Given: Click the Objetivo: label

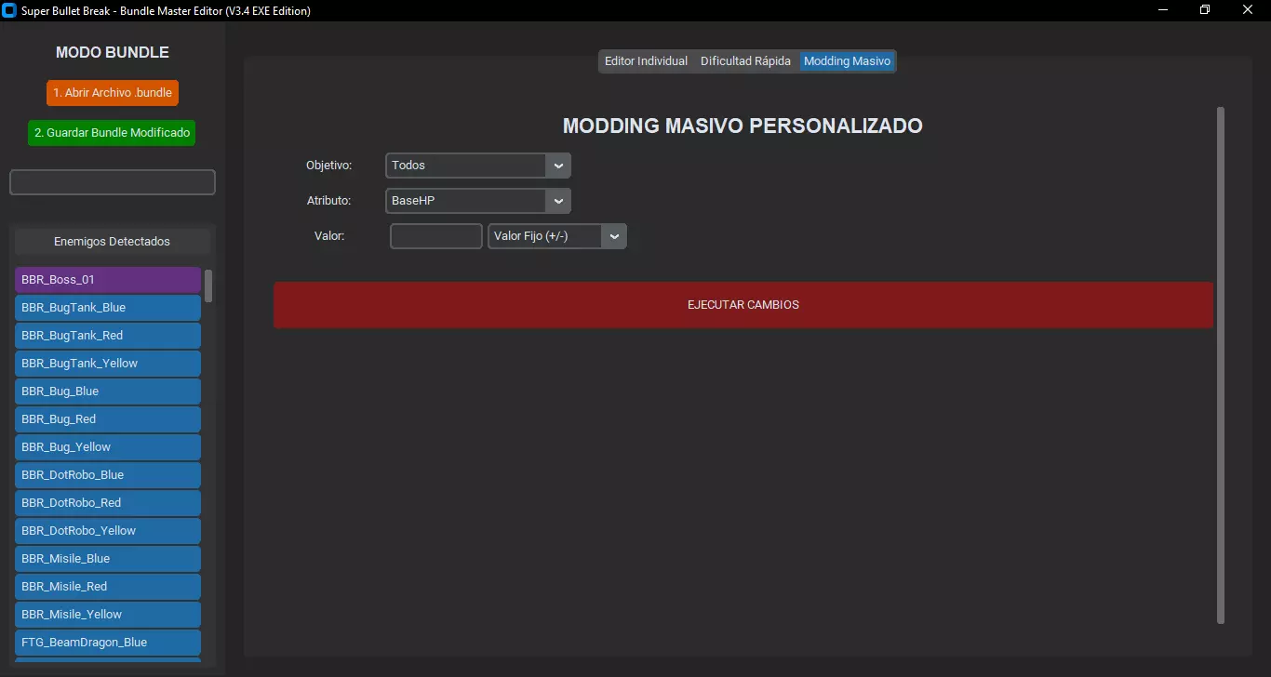Looking at the screenshot, I should click(329, 166).
